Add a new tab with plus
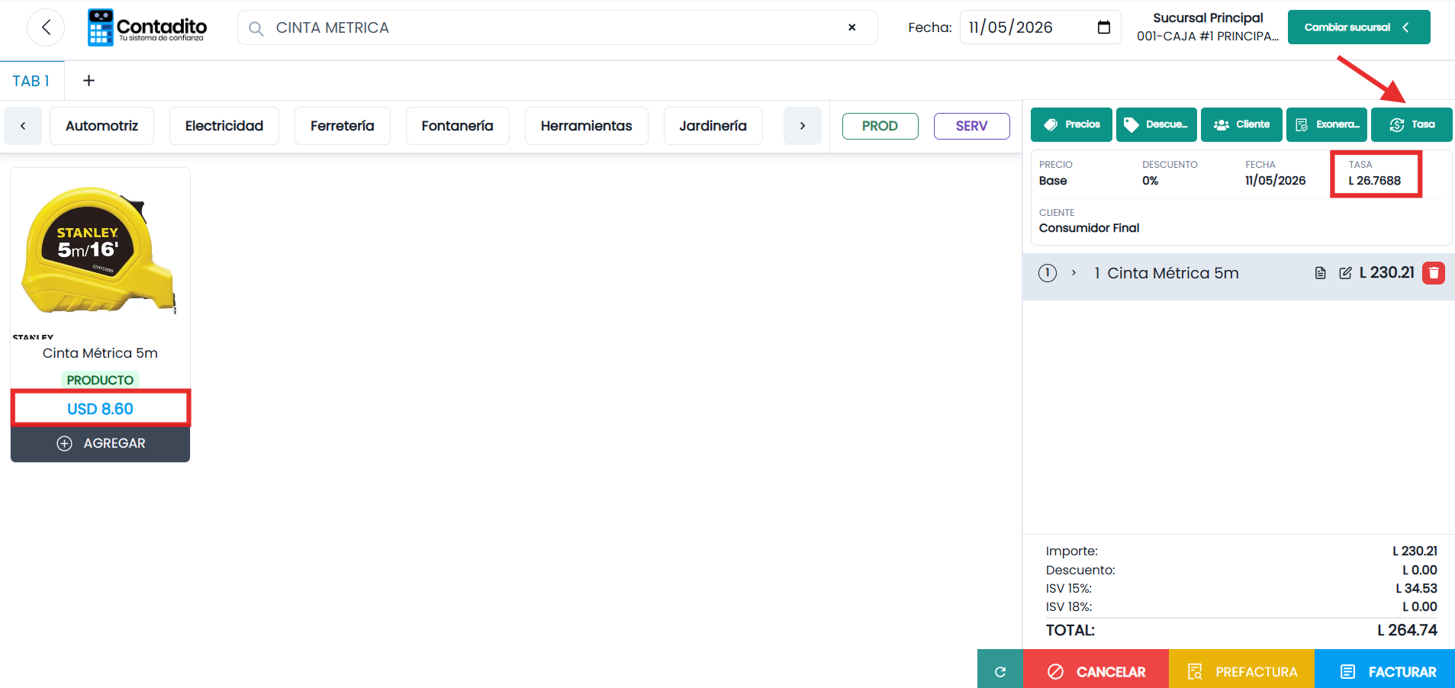Screen dimensions: 1455x688 pos(89,81)
